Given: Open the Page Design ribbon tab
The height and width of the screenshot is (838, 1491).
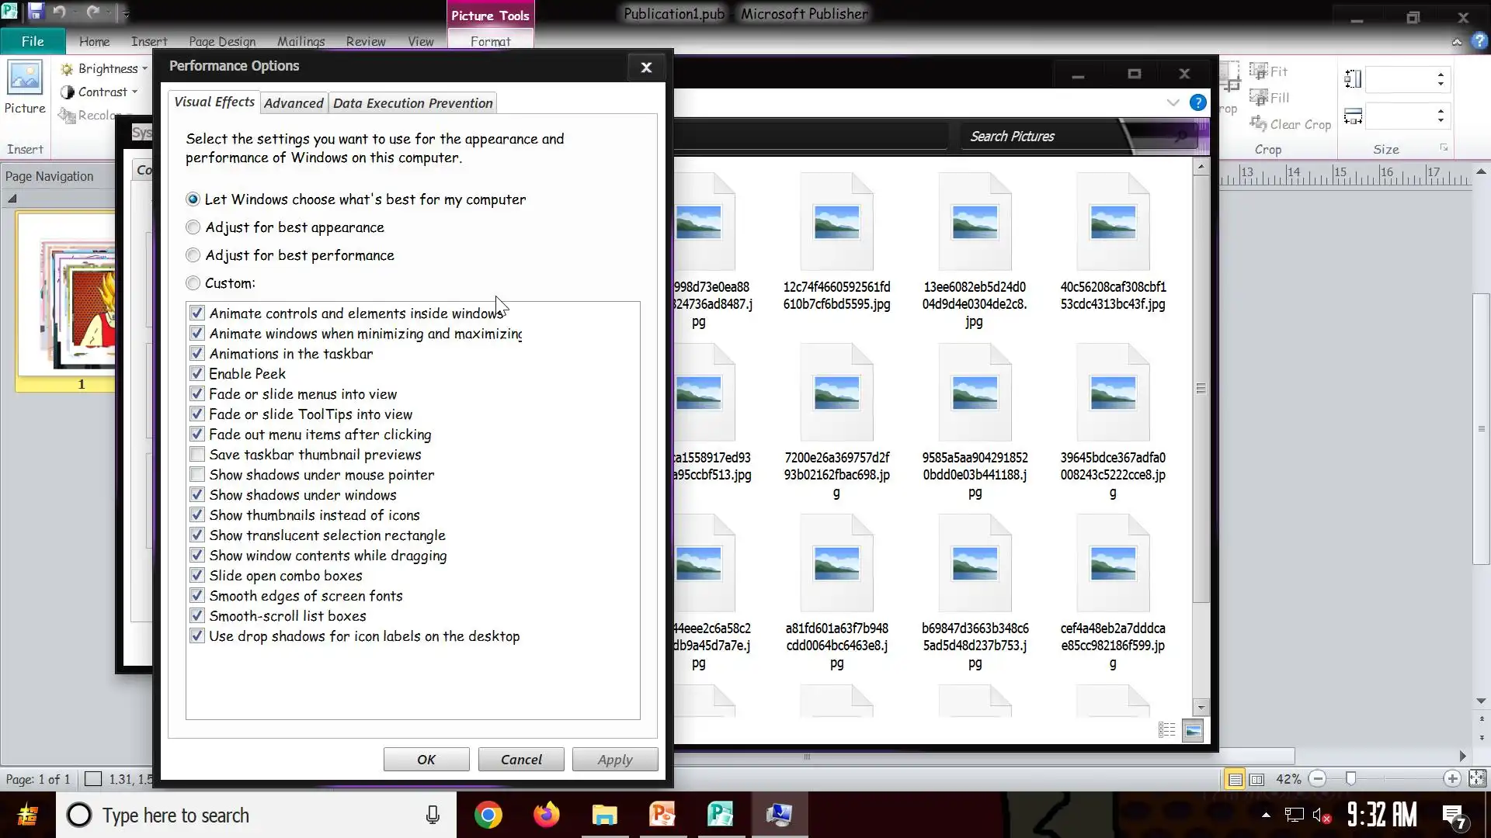Looking at the screenshot, I should pos(222,42).
